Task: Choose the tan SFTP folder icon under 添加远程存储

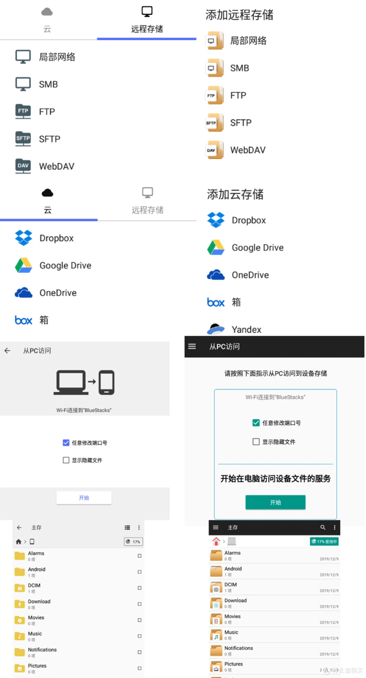Action: point(215,123)
